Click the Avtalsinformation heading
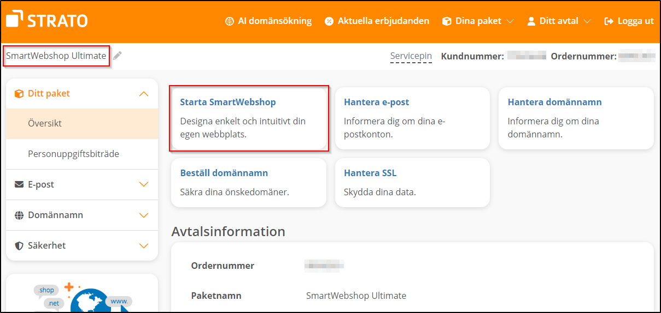Viewport: 661px width, 313px height. pyautogui.click(x=229, y=231)
